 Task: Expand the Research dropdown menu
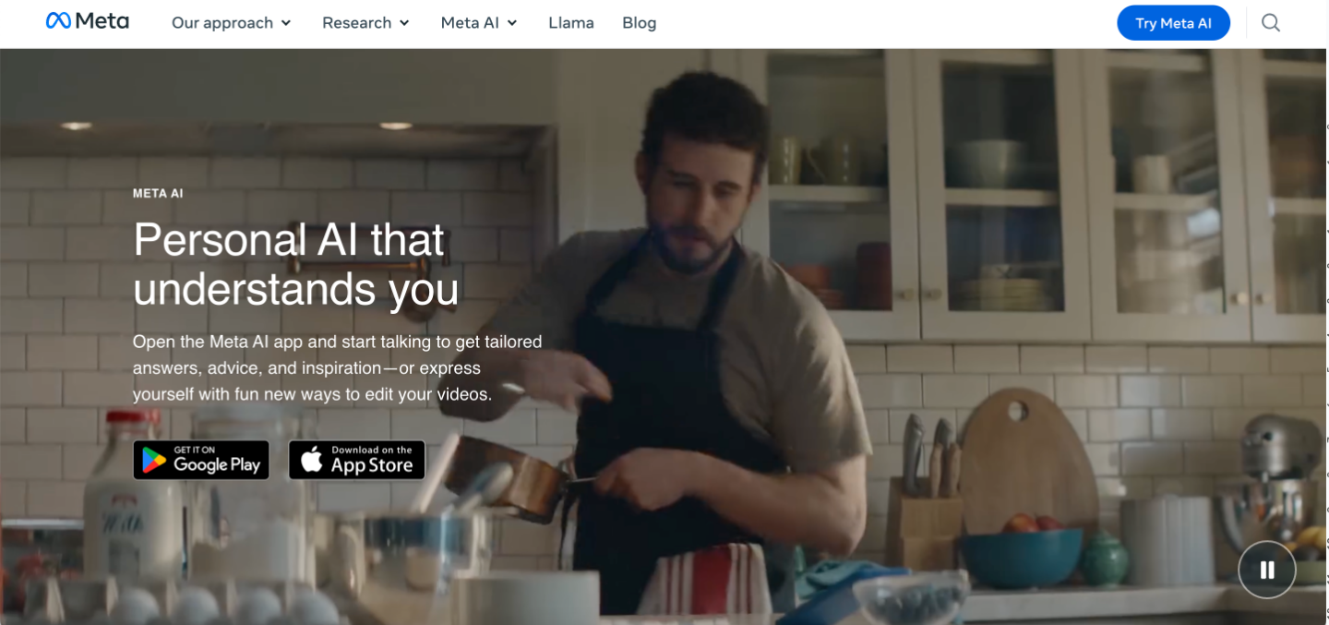(x=366, y=23)
